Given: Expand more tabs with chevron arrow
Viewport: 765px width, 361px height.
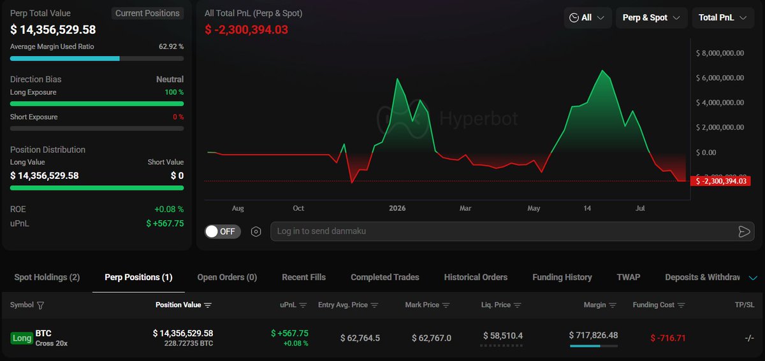Looking at the screenshot, I should tap(753, 278).
